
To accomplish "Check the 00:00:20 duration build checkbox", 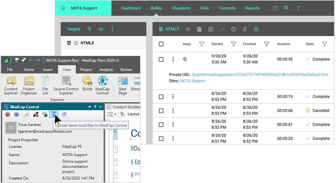I will [x=161, y=139].
